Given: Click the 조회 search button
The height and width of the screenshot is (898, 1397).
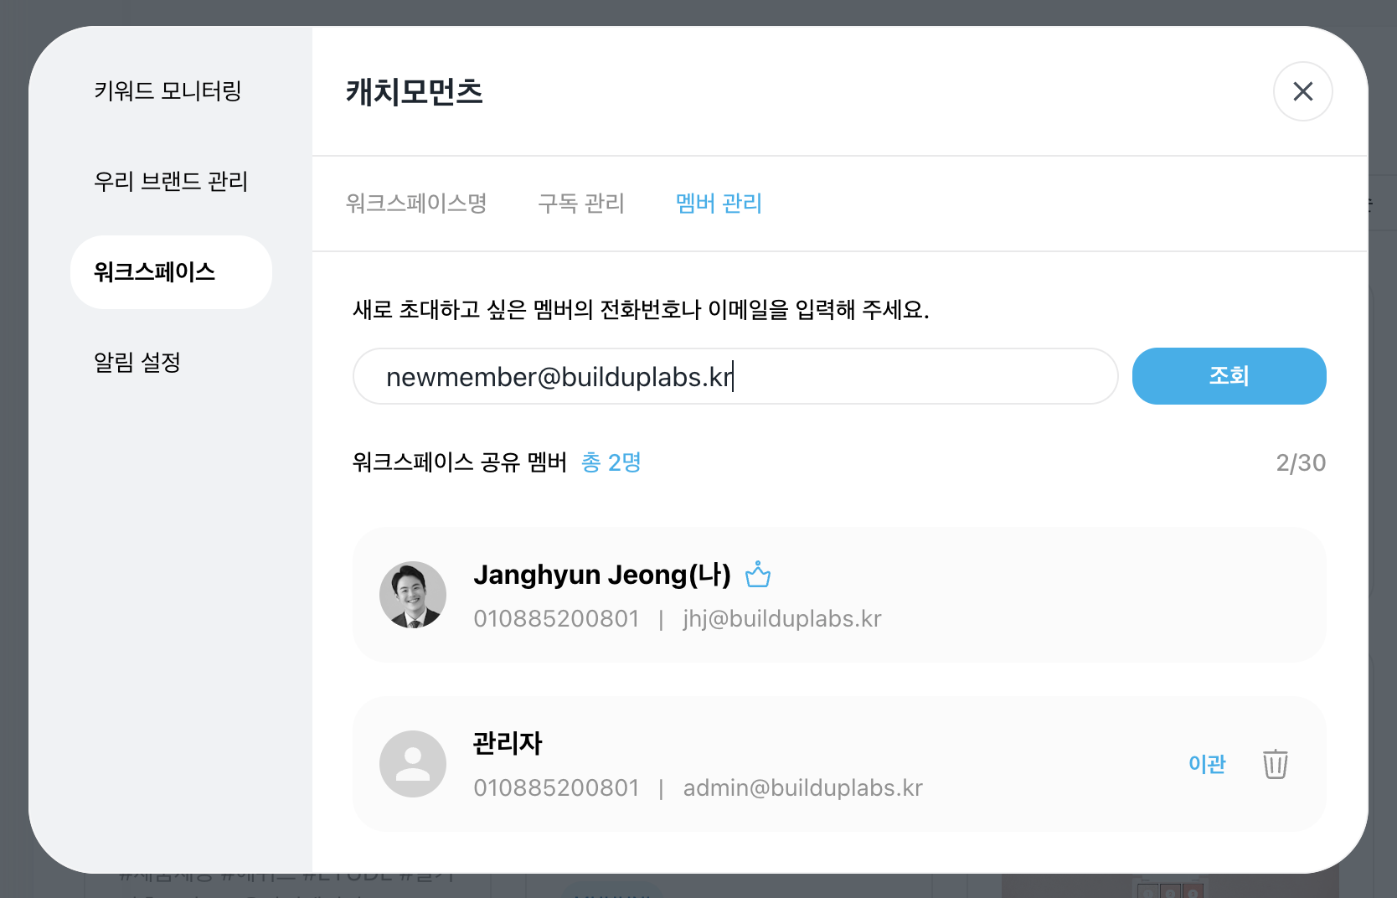Looking at the screenshot, I should click(1229, 376).
